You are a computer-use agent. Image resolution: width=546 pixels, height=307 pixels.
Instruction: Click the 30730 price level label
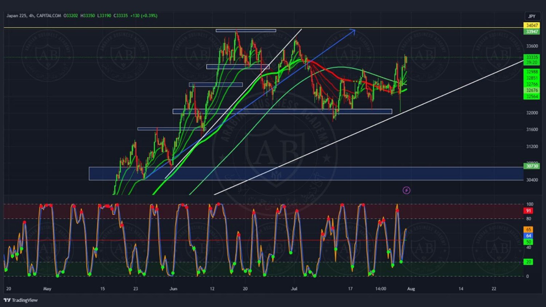click(532, 166)
